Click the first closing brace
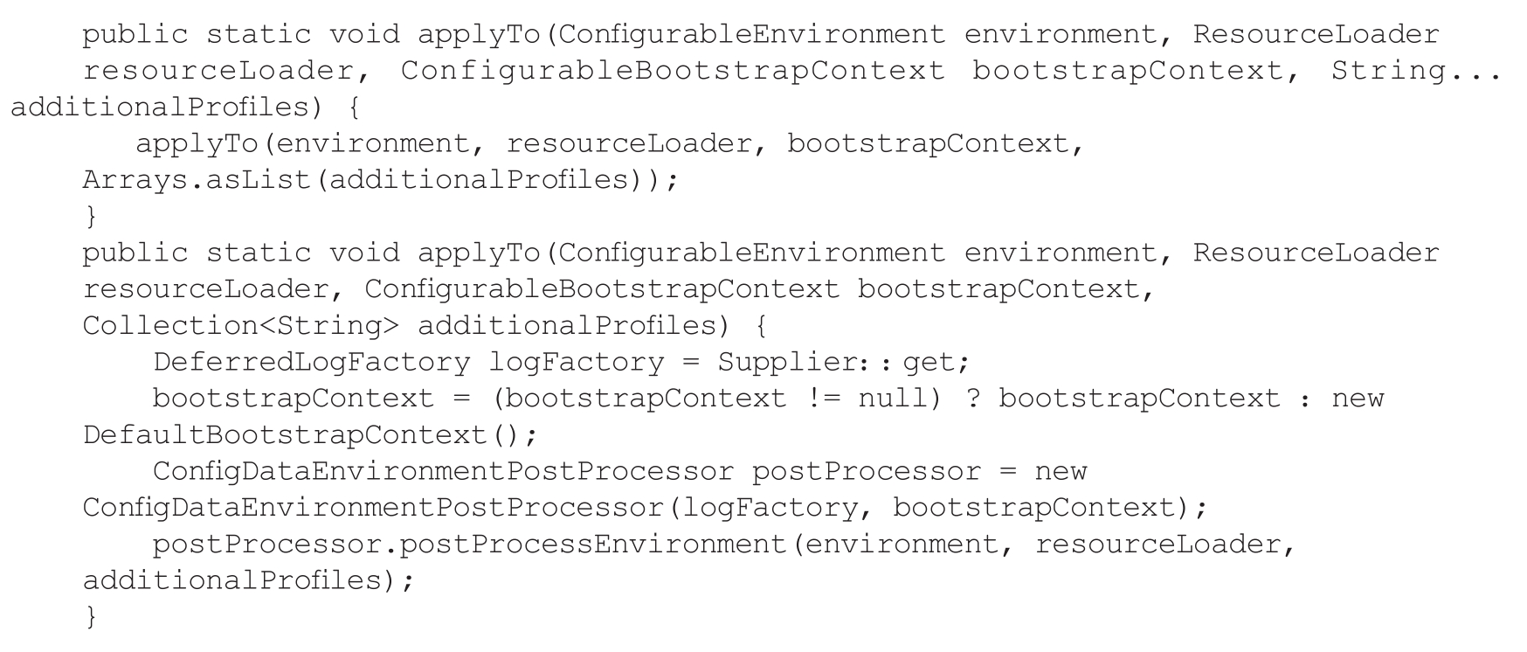1527x652 pixels. pos(91,216)
